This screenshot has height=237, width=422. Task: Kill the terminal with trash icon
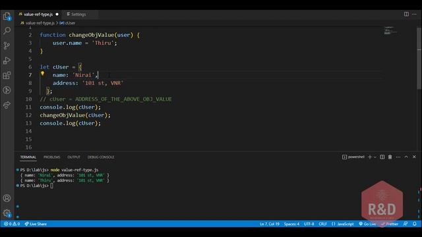click(390, 157)
